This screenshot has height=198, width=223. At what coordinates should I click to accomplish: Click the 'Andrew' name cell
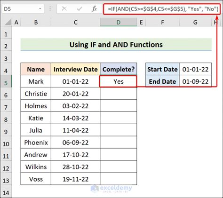coord(36,155)
